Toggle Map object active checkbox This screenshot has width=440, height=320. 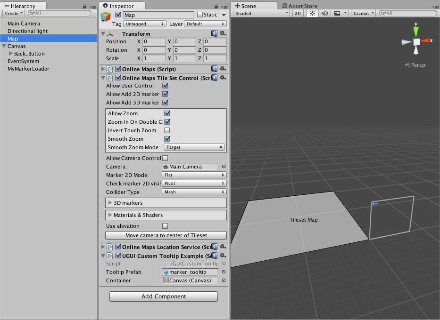[x=118, y=15]
